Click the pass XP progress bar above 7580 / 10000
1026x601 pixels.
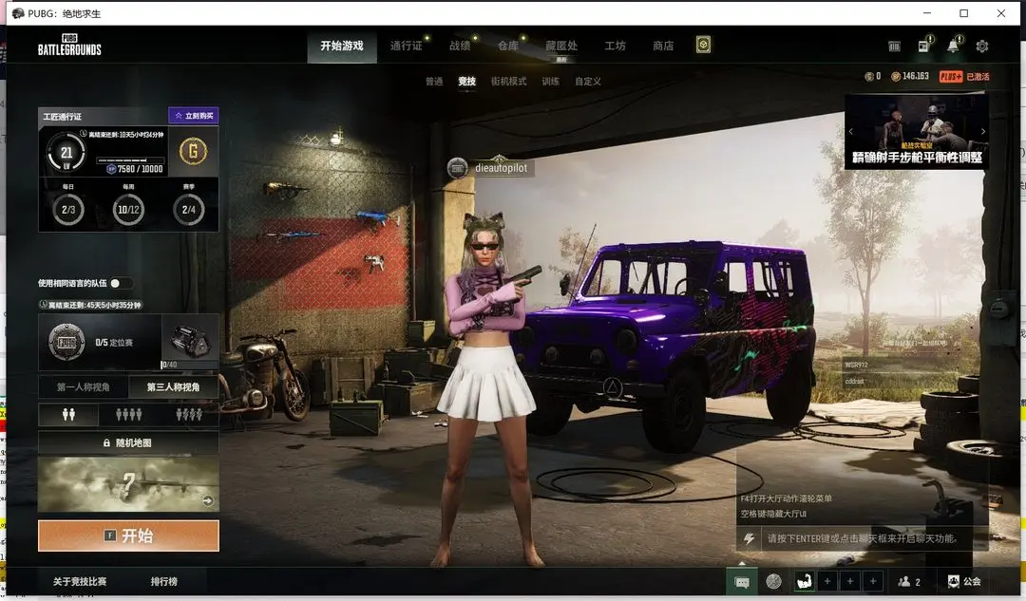131,160
